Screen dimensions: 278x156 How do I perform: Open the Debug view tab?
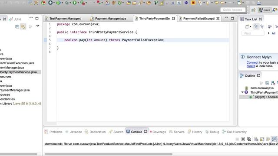(x=212, y=132)
